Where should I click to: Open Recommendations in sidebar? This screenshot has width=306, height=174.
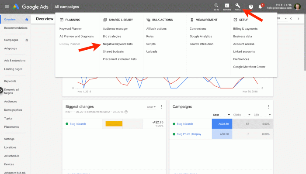click(x=16, y=28)
